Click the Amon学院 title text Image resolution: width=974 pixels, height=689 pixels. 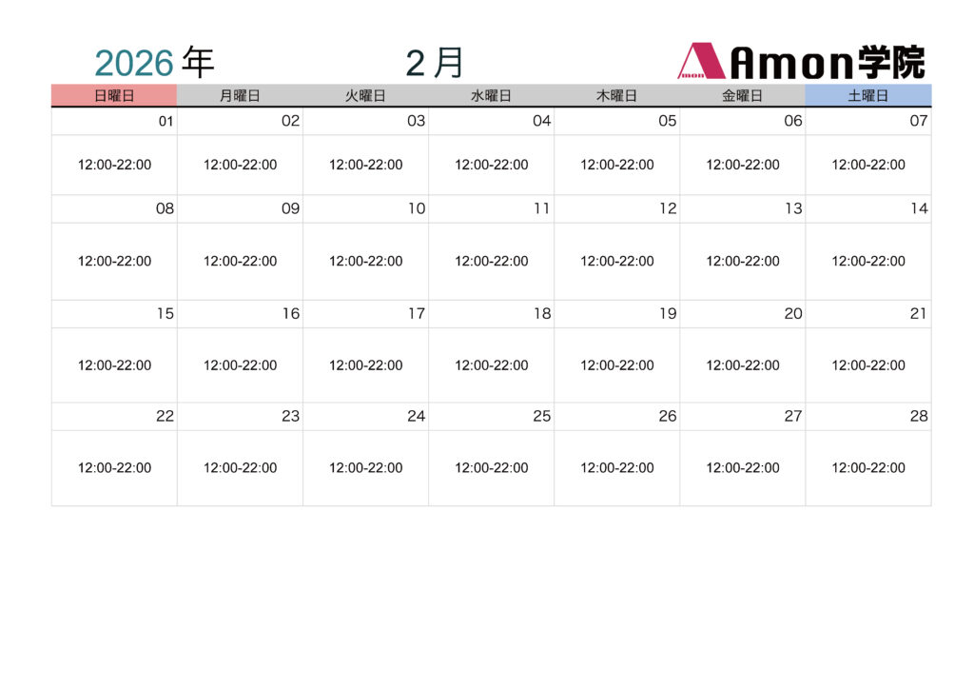click(828, 63)
